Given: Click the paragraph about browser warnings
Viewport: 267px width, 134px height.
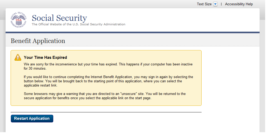Looking at the screenshot, I should coord(105,96).
